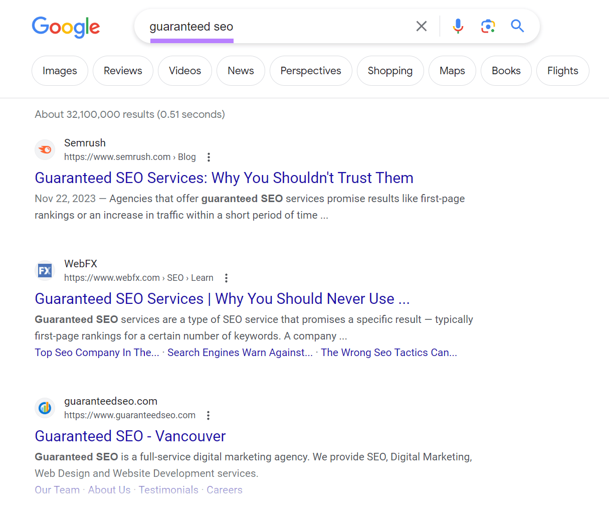Click the Semrush favicon
Screen dimensions: 609x510
click(45, 149)
